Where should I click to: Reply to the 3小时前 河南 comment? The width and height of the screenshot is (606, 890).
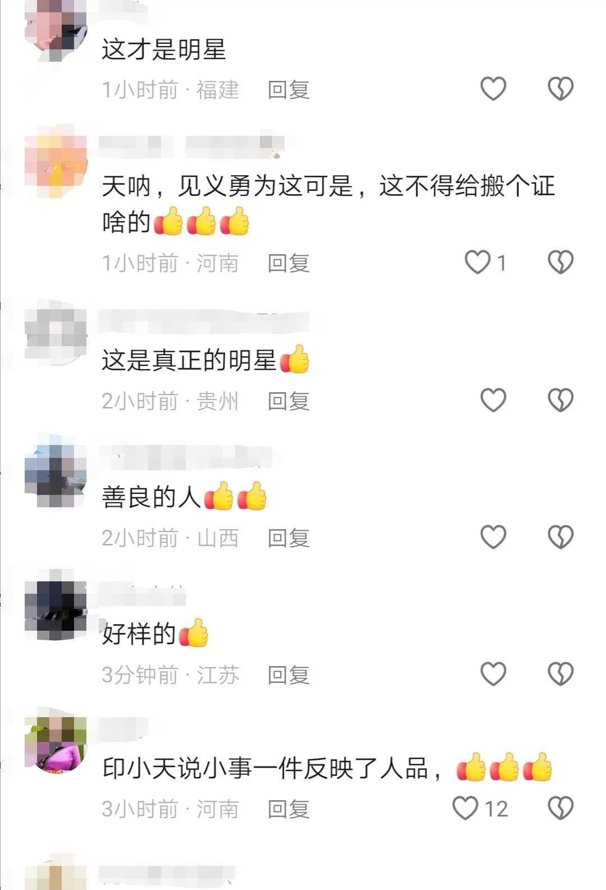288,809
